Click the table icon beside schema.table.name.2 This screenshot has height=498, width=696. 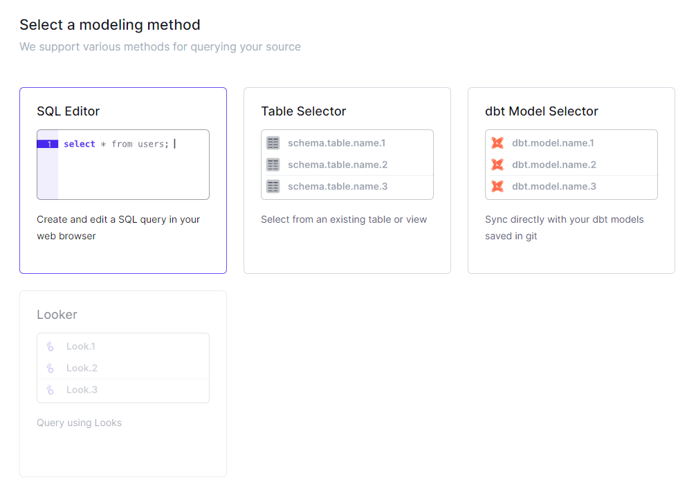(273, 165)
